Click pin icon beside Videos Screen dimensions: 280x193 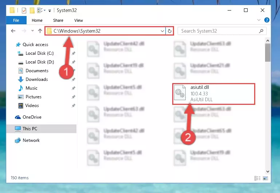click(x=74, y=106)
